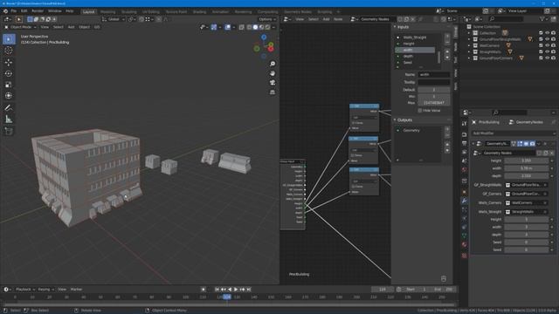
Task: Open the Render menu
Action: tap(38, 11)
